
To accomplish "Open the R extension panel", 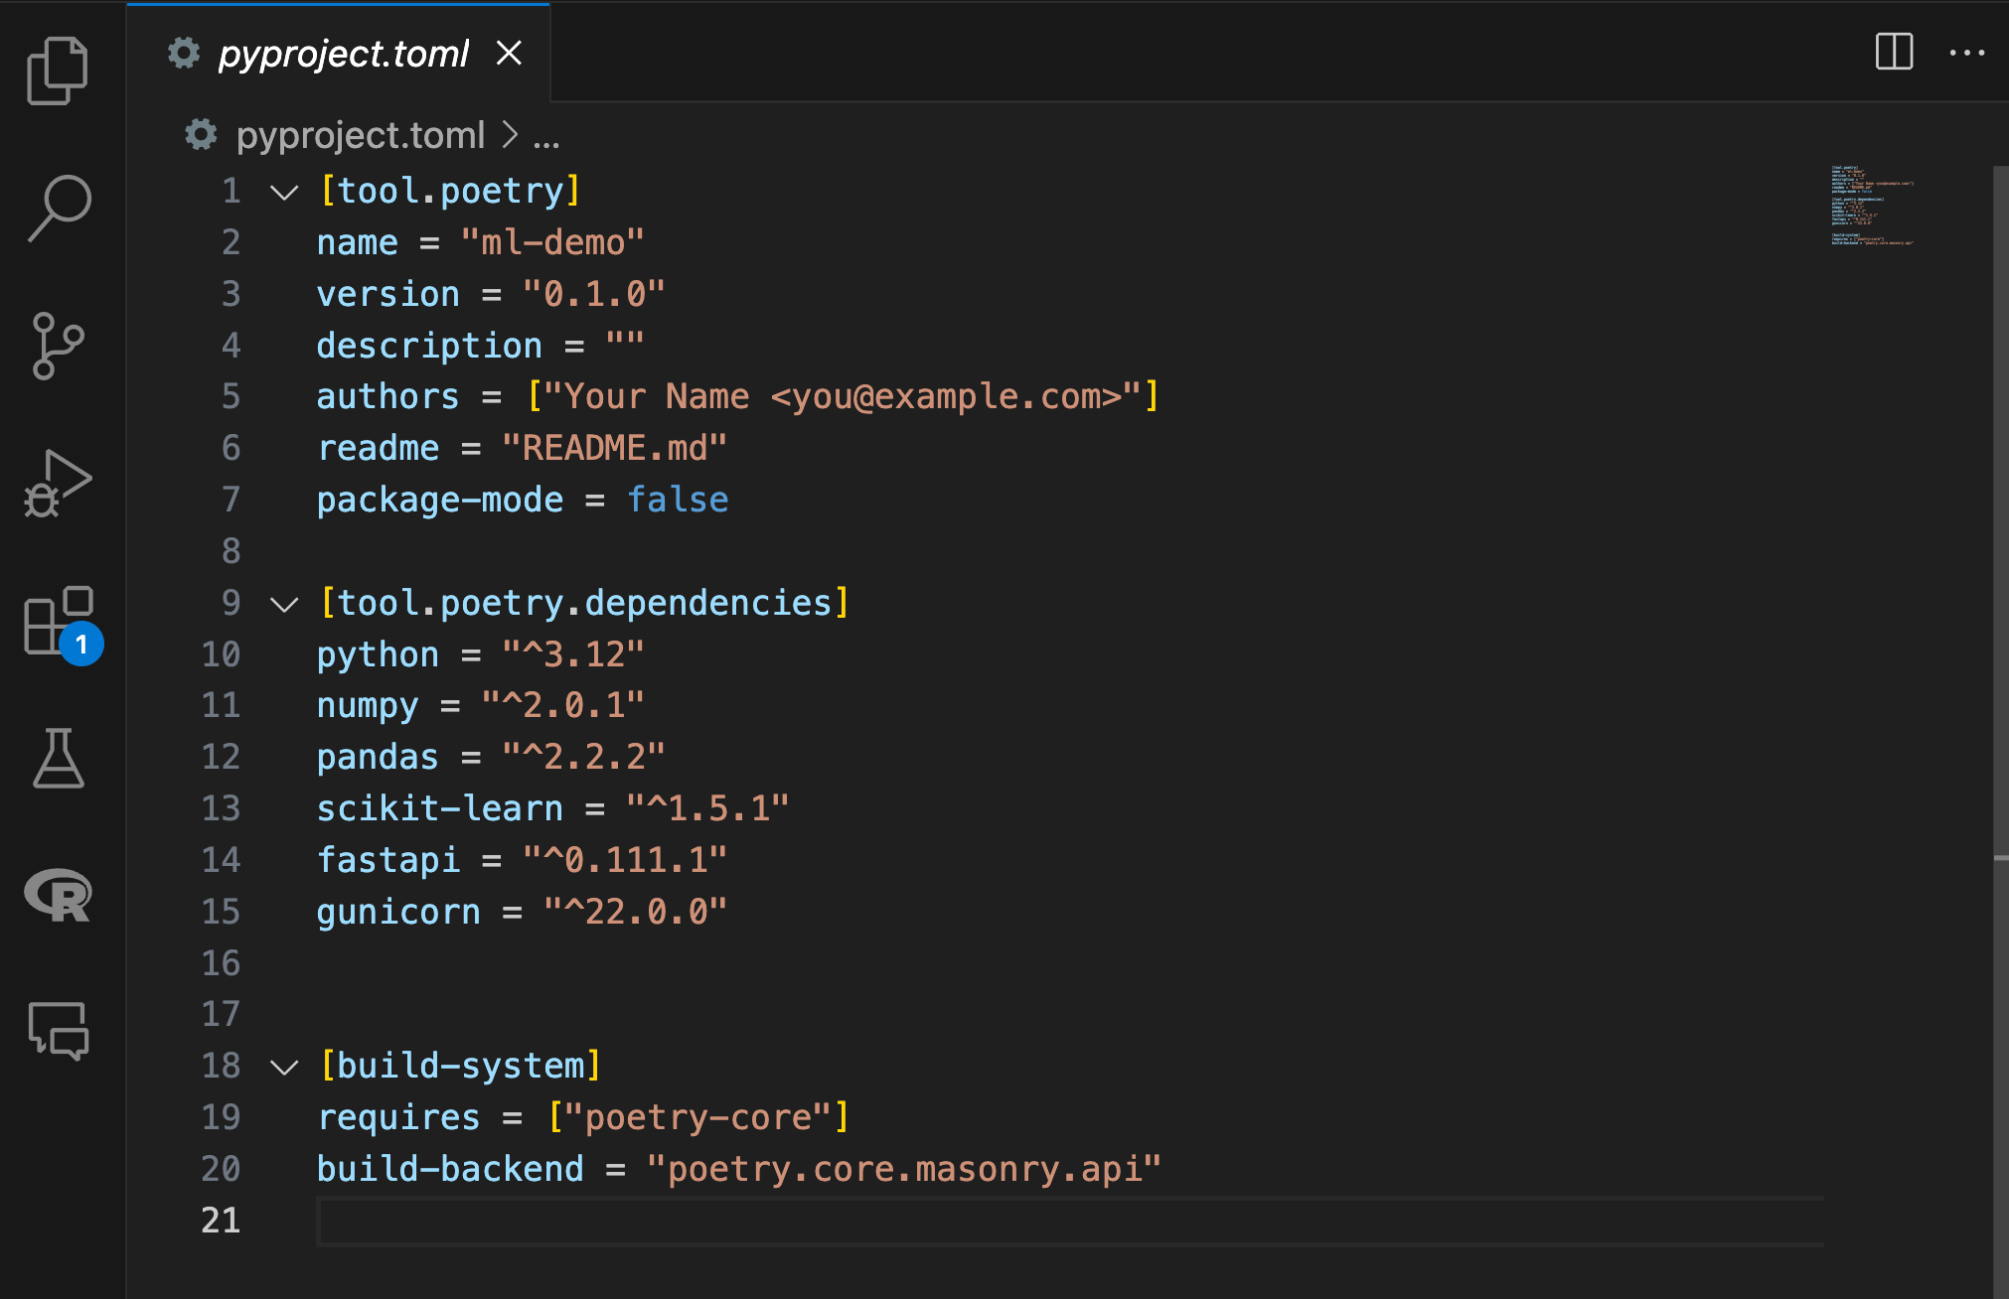I will 58,896.
